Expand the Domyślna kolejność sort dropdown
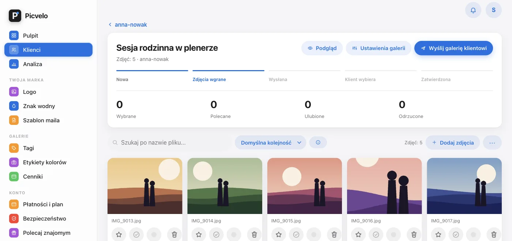Screen dimensions: 512x241 tap(270, 142)
